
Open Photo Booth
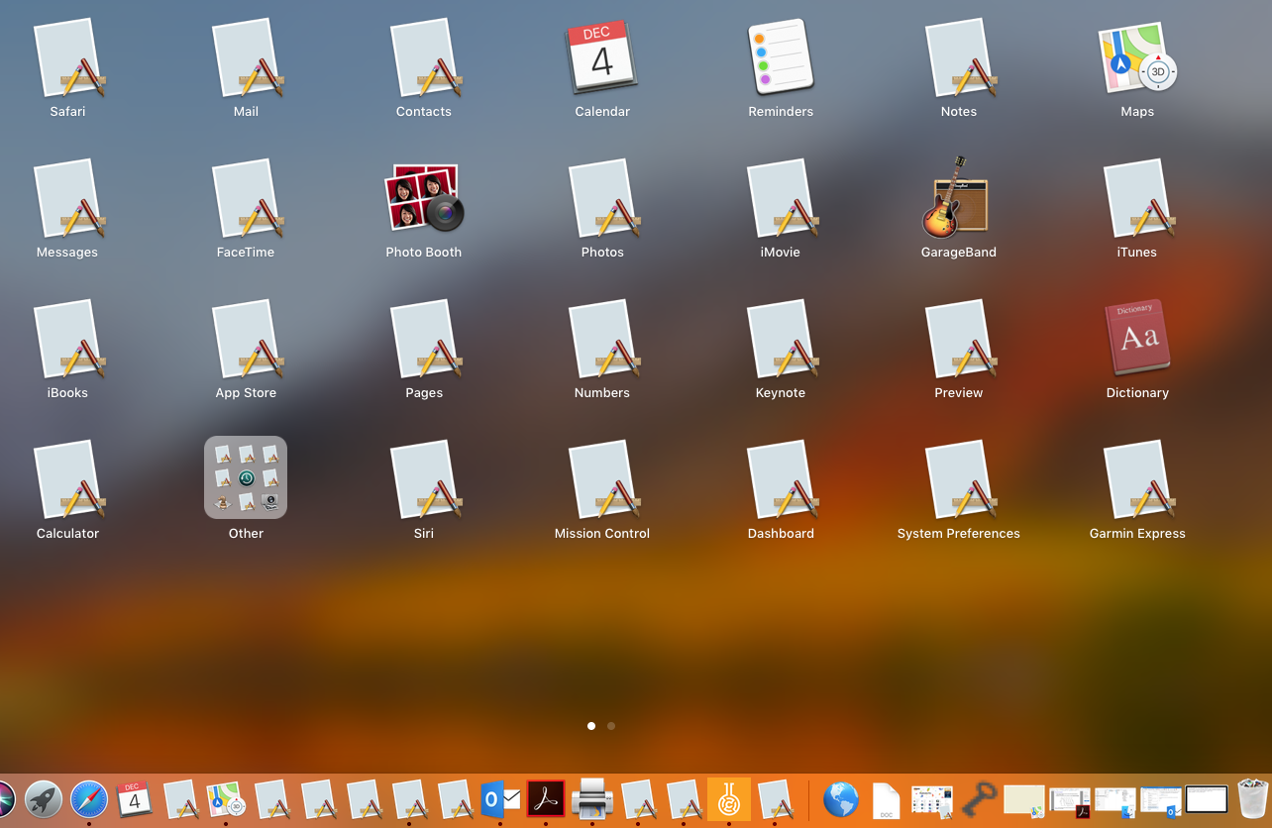pos(424,198)
